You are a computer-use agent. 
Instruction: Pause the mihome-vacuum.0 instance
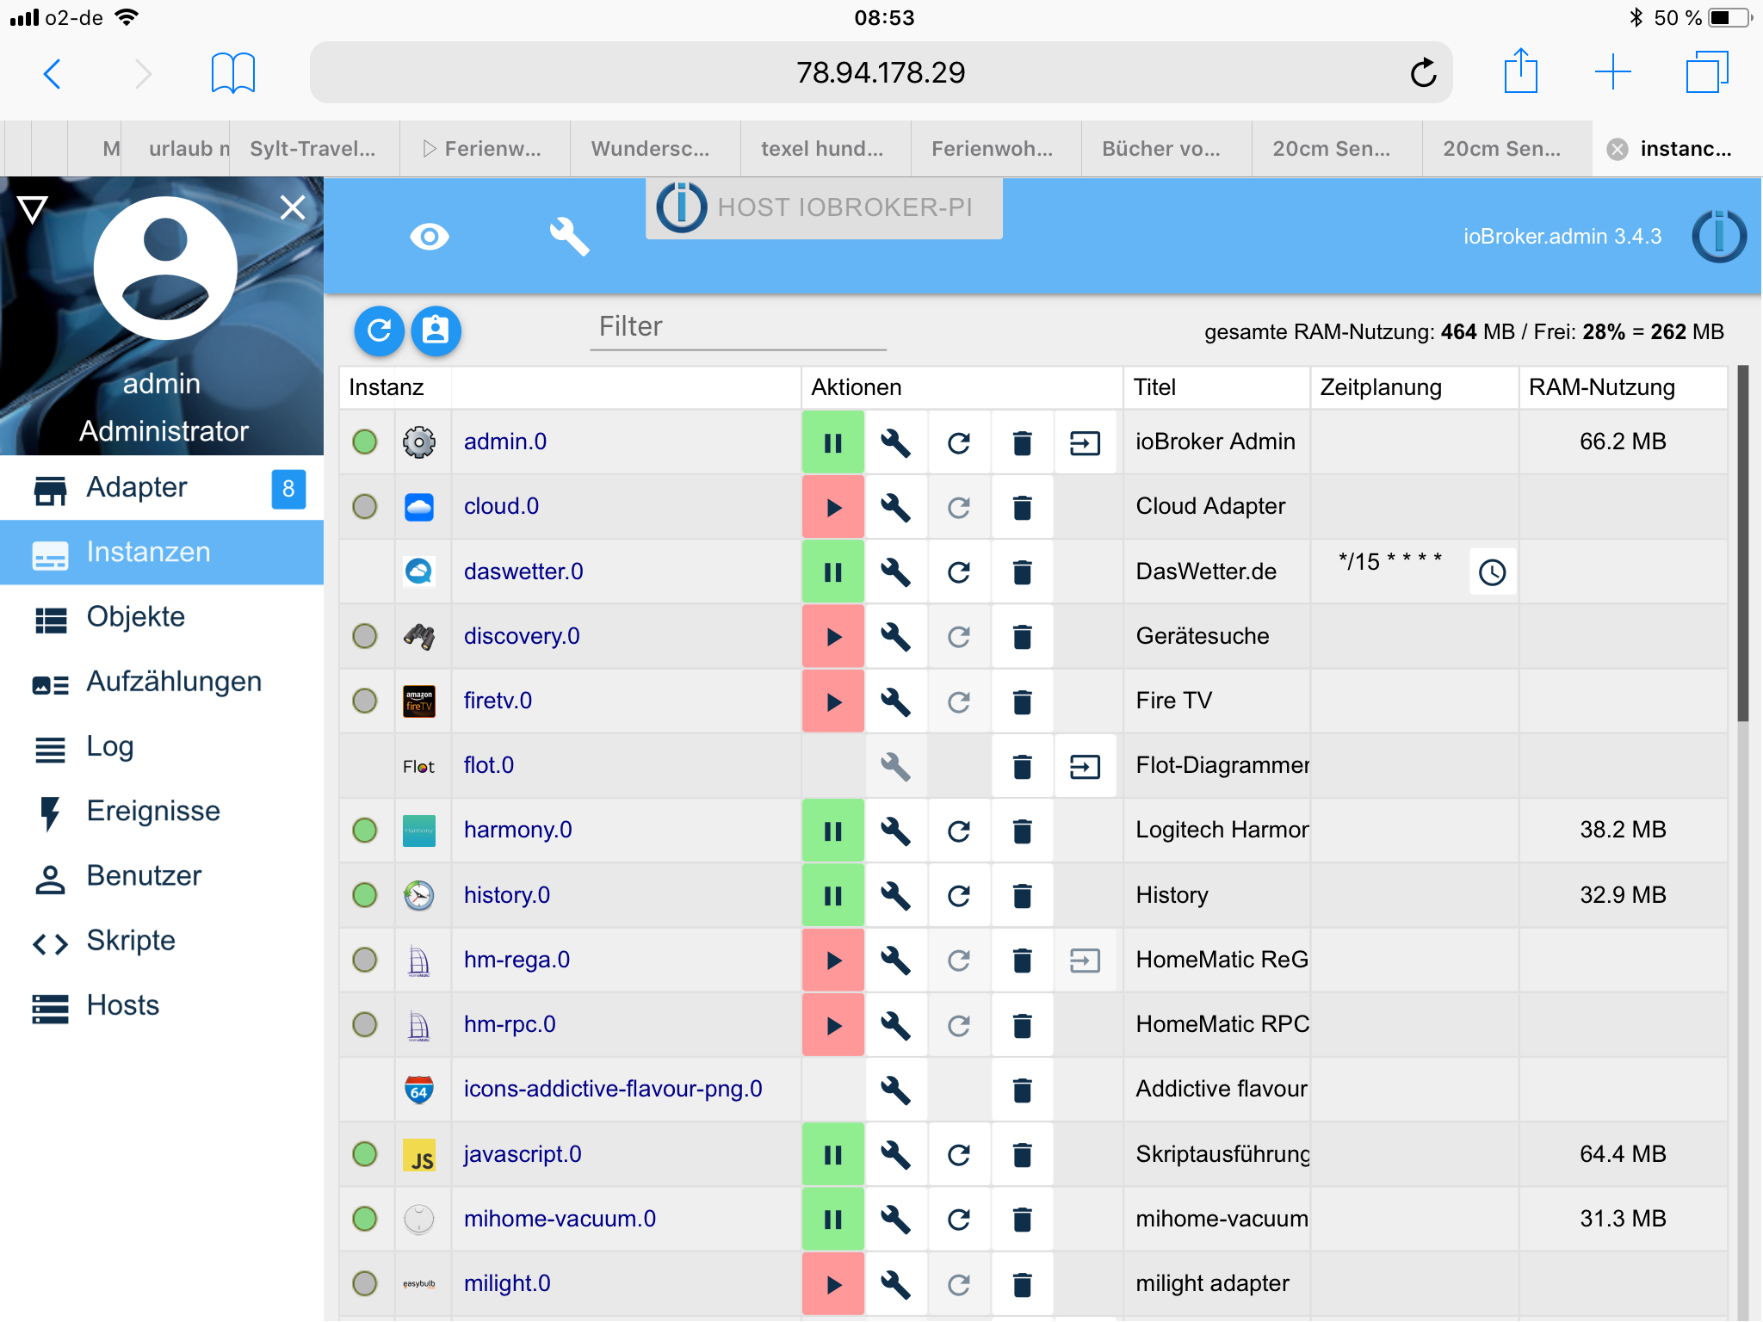point(832,1220)
